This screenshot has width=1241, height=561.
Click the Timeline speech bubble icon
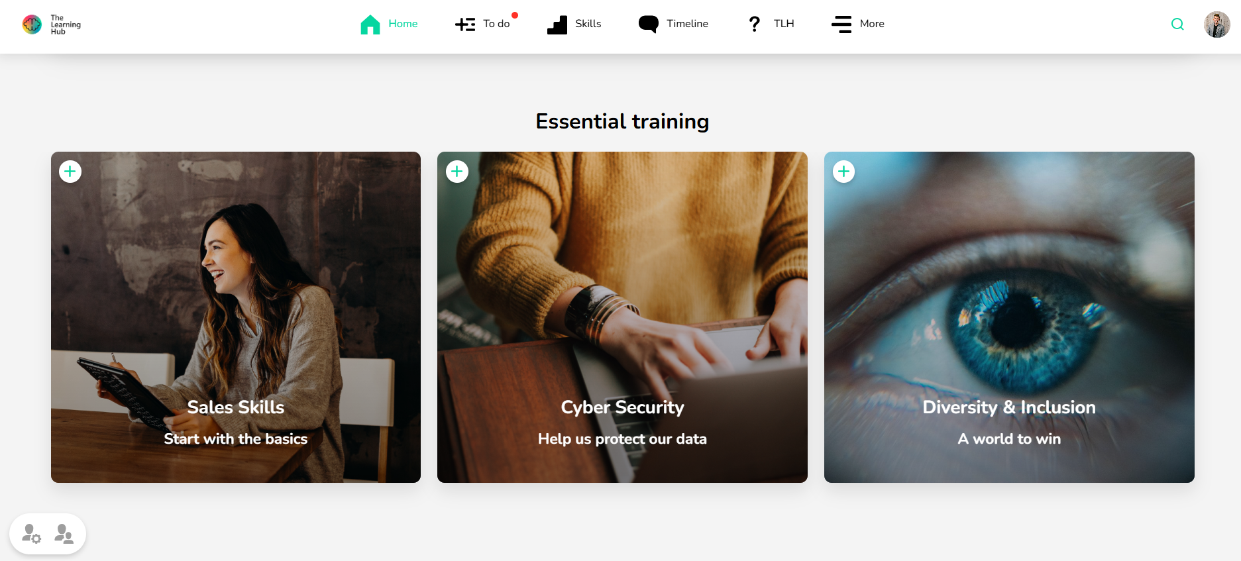pyautogui.click(x=649, y=25)
